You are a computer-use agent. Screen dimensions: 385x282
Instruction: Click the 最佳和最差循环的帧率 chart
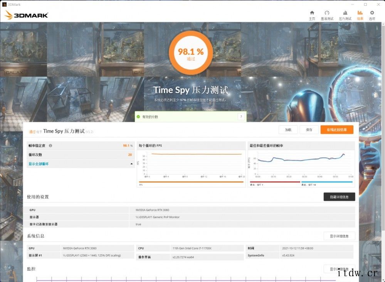pos(301,164)
